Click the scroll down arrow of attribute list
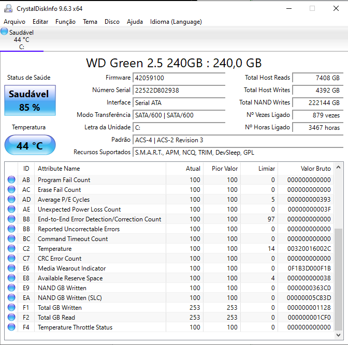Image resolution: width=348 pixels, height=345 pixels. [338, 335]
